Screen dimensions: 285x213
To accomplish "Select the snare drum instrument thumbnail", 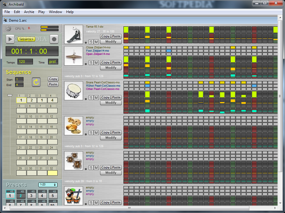I will point(74,91).
